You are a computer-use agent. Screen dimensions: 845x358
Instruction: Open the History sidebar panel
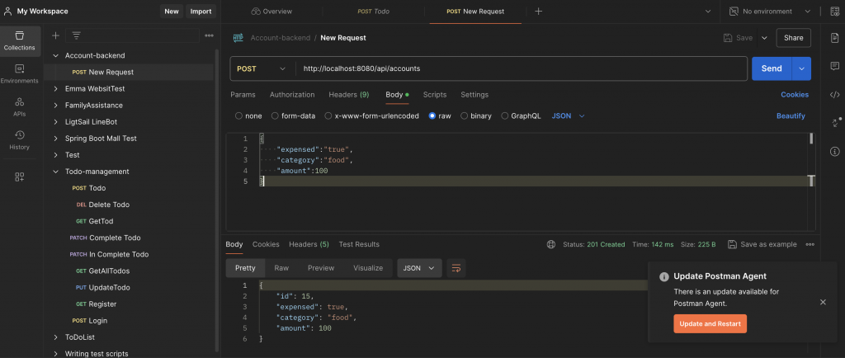[19, 139]
